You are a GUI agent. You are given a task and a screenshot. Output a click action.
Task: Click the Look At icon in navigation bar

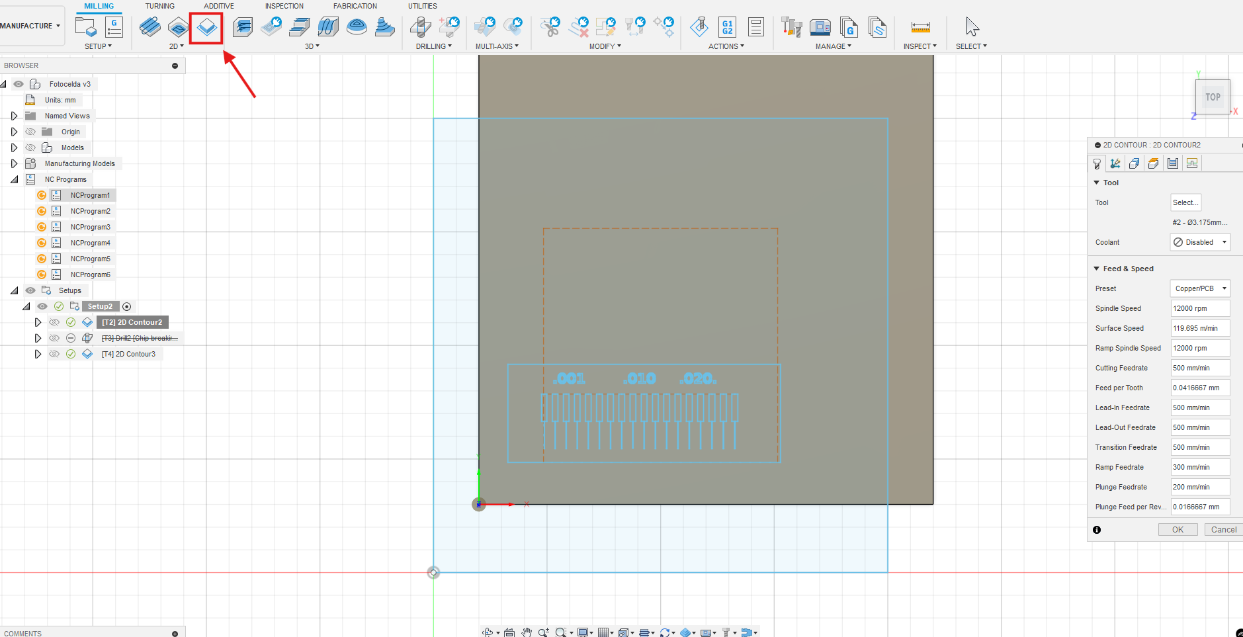tap(509, 632)
